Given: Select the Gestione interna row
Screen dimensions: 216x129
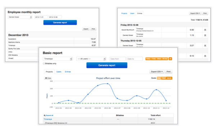Looking at the screenshot, I should [x=52, y=42].
